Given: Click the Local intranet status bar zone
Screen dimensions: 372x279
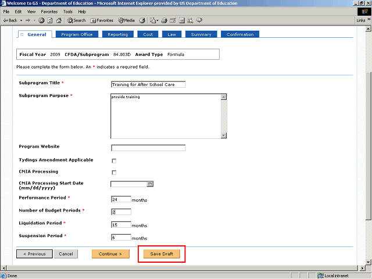Looking at the screenshot, I should point(333,276).
